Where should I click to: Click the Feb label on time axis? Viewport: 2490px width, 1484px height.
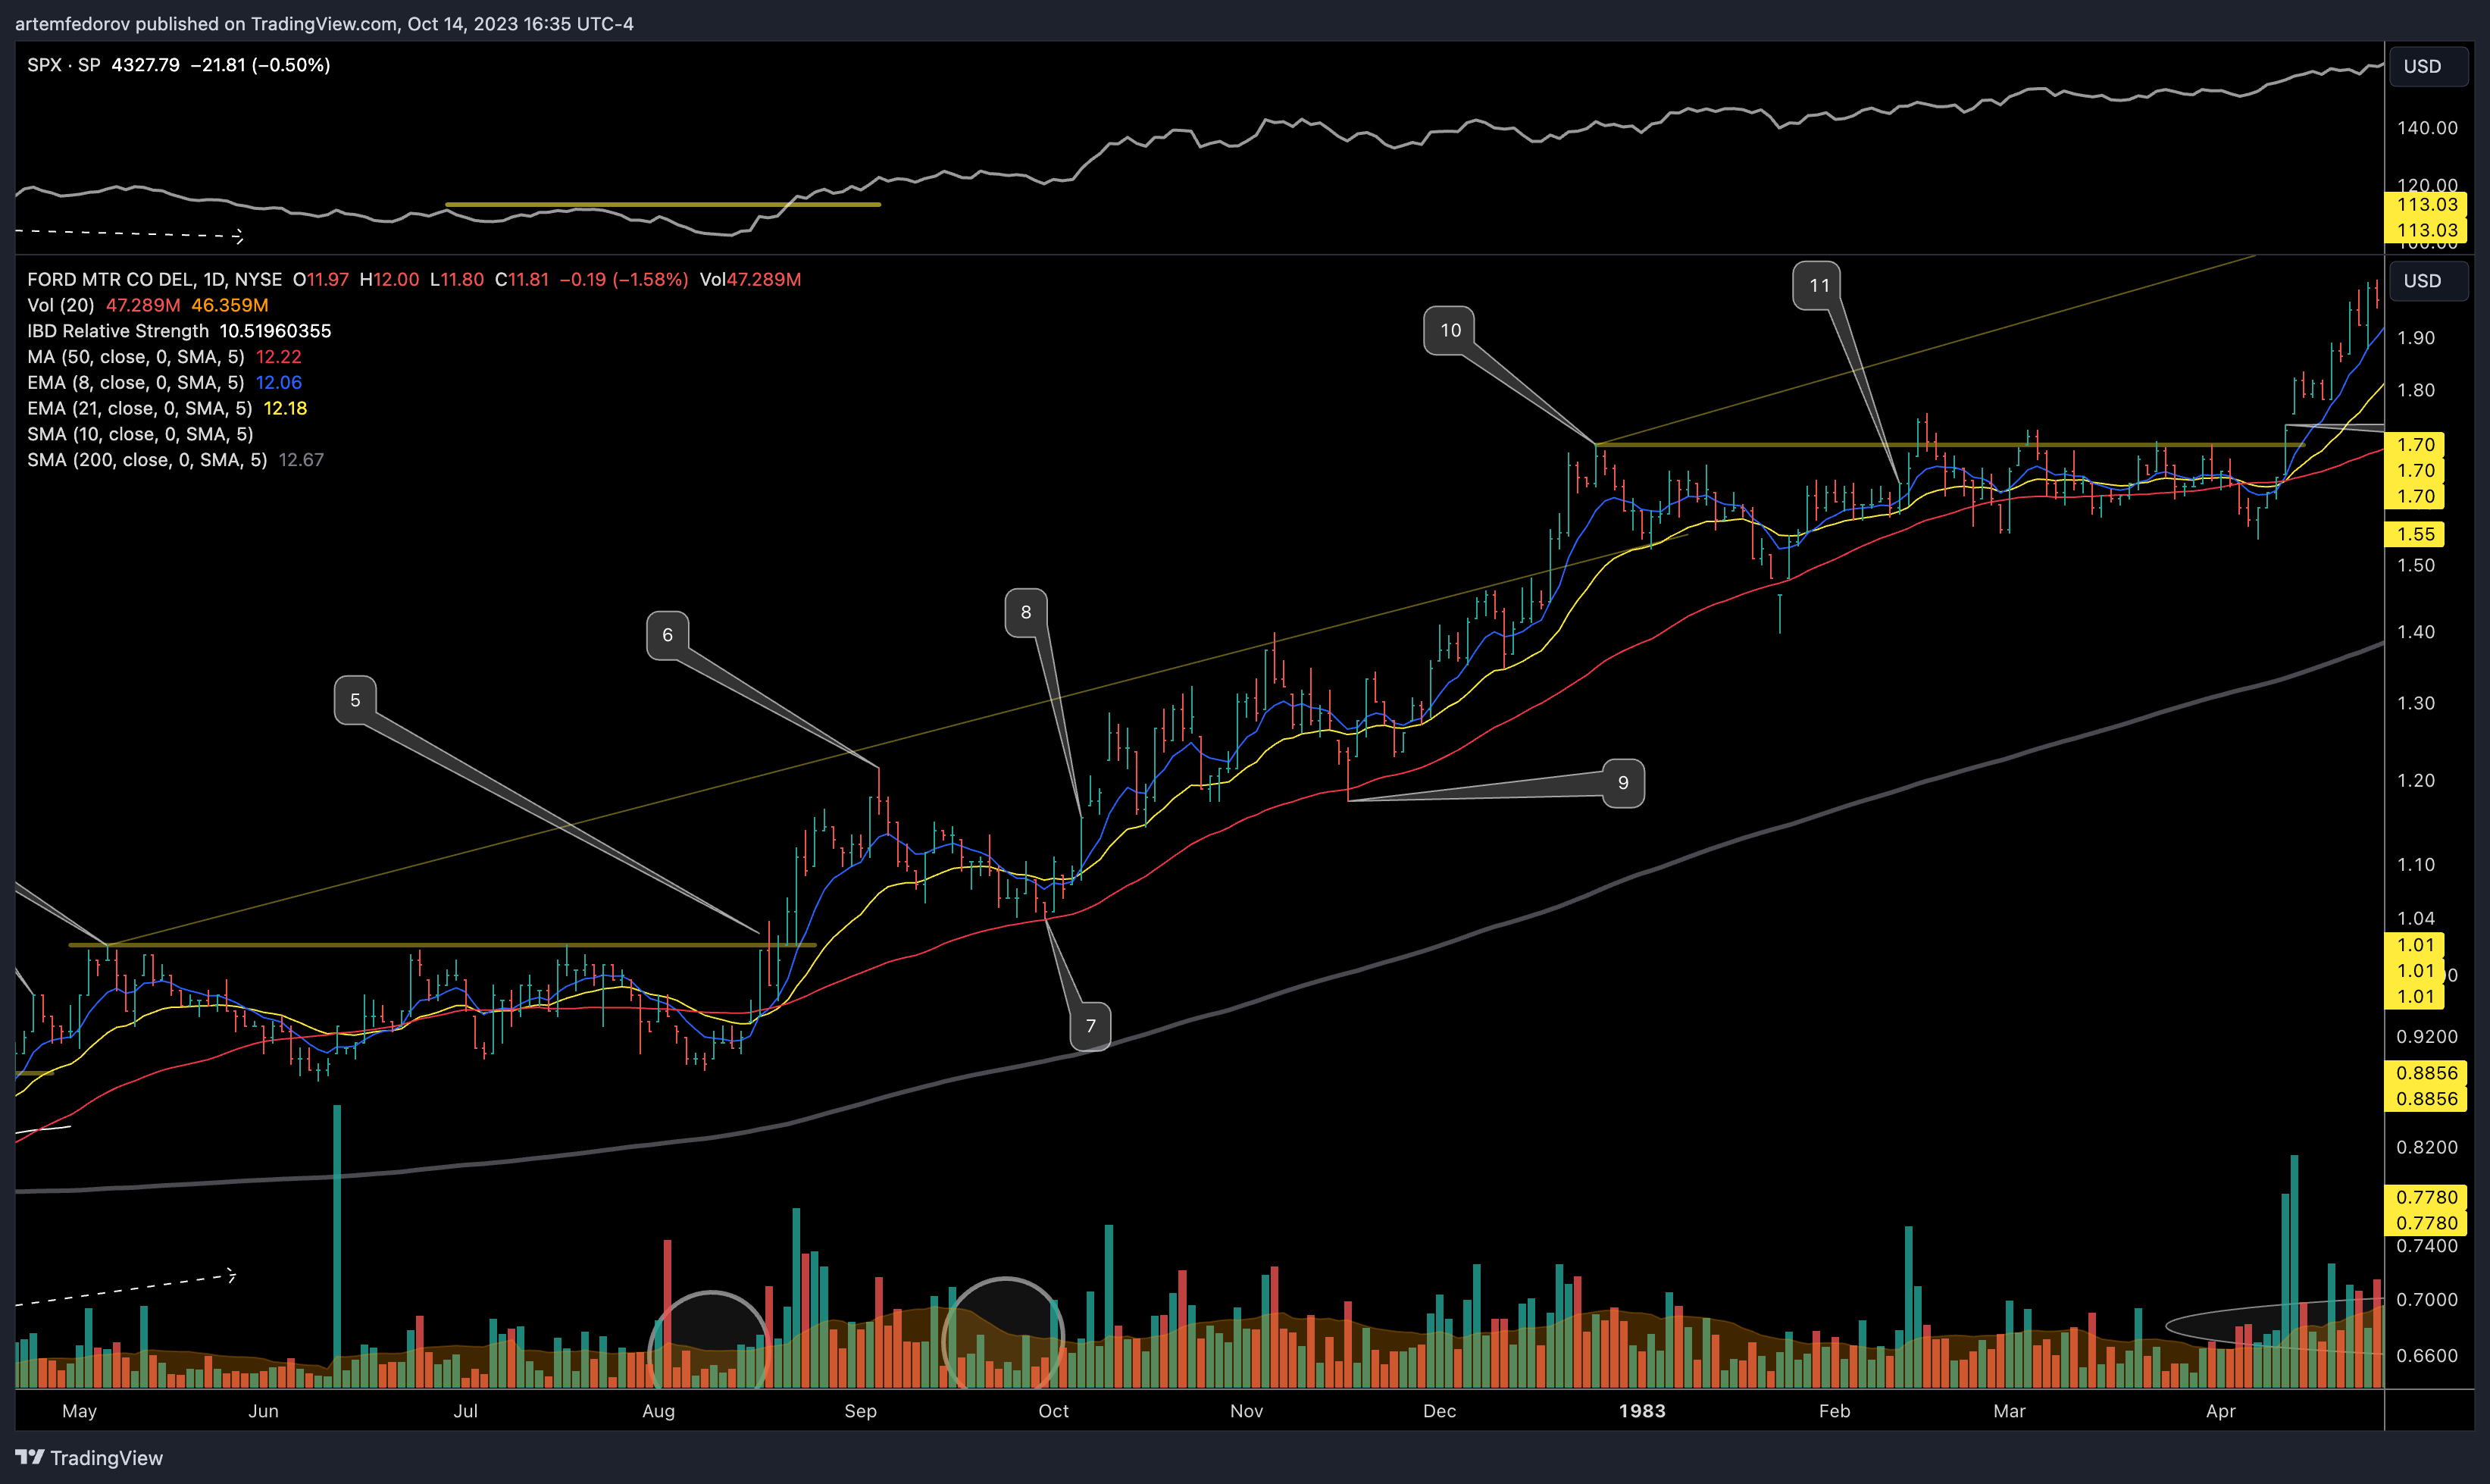(1835, 1411)
